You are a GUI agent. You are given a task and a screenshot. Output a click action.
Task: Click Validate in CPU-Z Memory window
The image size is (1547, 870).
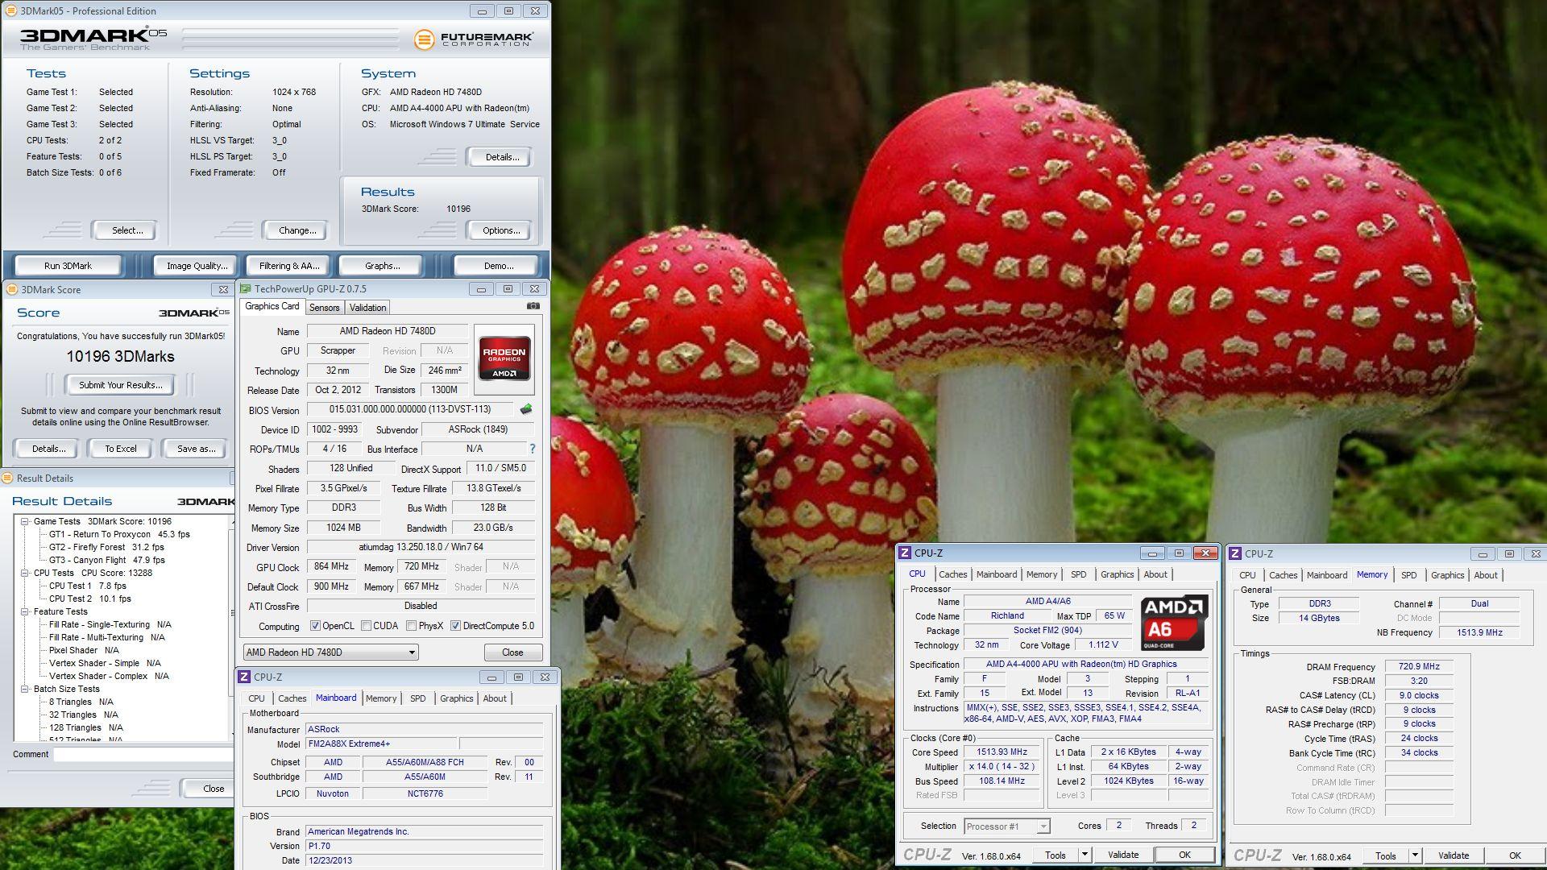(x=1454, y=856)
